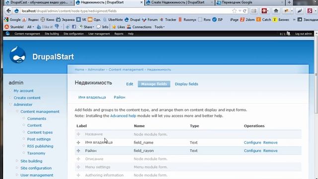Open Connections in StumbleUpon toolbar
Screen dimensions: 318x179
pyautogui.click(x=139, y=27)
